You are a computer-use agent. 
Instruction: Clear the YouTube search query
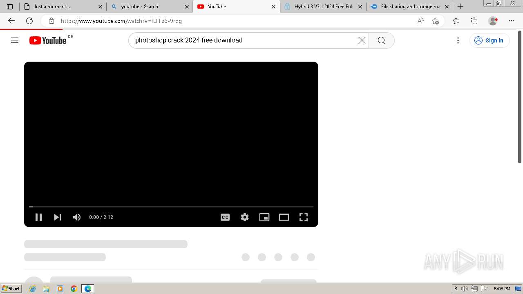362,40
